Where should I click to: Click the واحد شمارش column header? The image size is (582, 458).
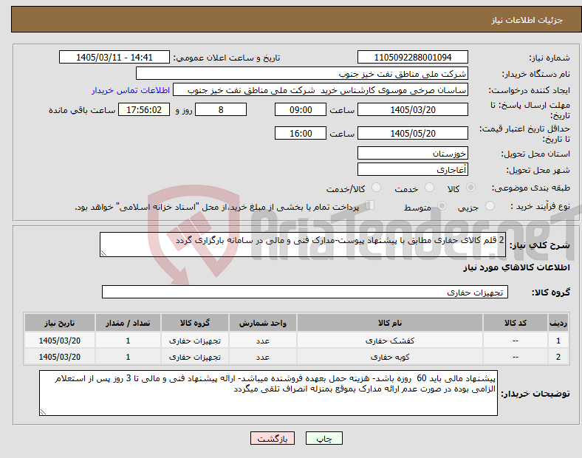263,323
